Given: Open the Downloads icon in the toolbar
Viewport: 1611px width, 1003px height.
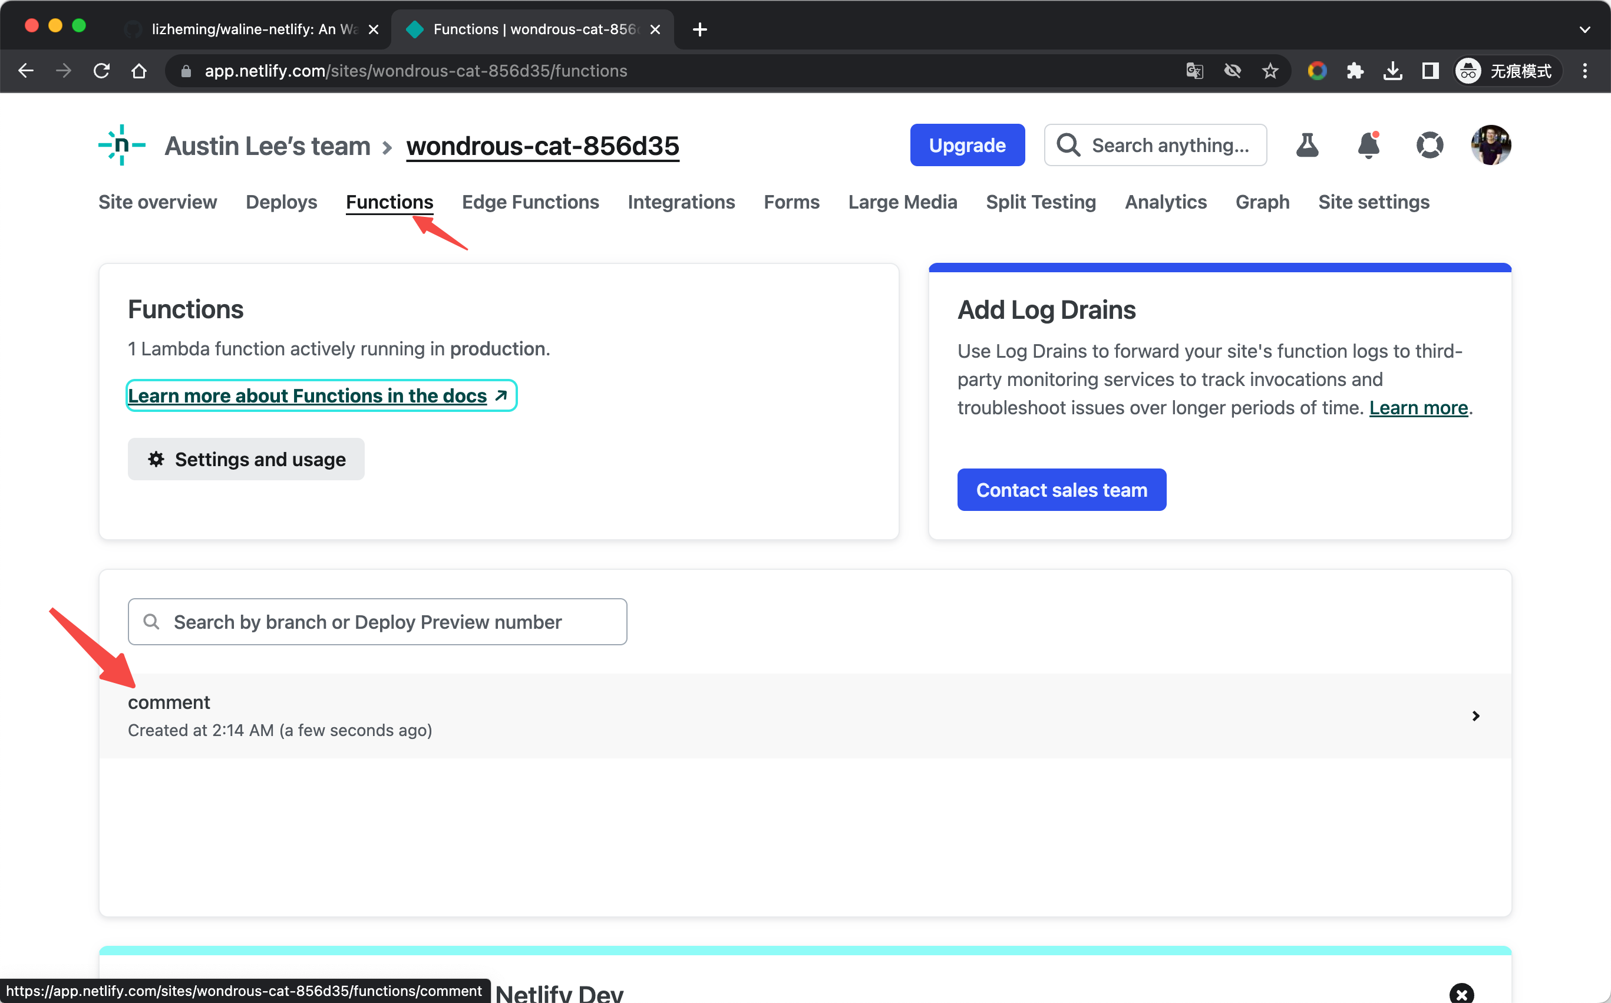Looking at the screenshot, I should pos(1393,70).
